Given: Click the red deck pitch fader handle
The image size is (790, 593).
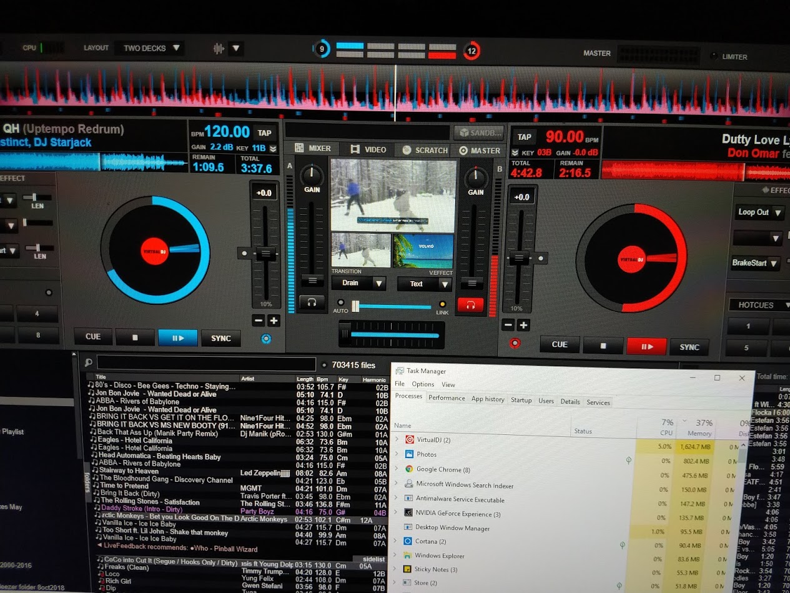Looking at the screenshot, I should [x=518, y=257].
